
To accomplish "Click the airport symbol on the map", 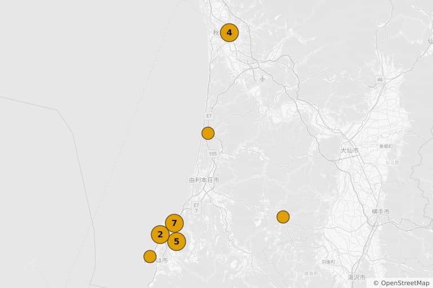I will (262, 79).
